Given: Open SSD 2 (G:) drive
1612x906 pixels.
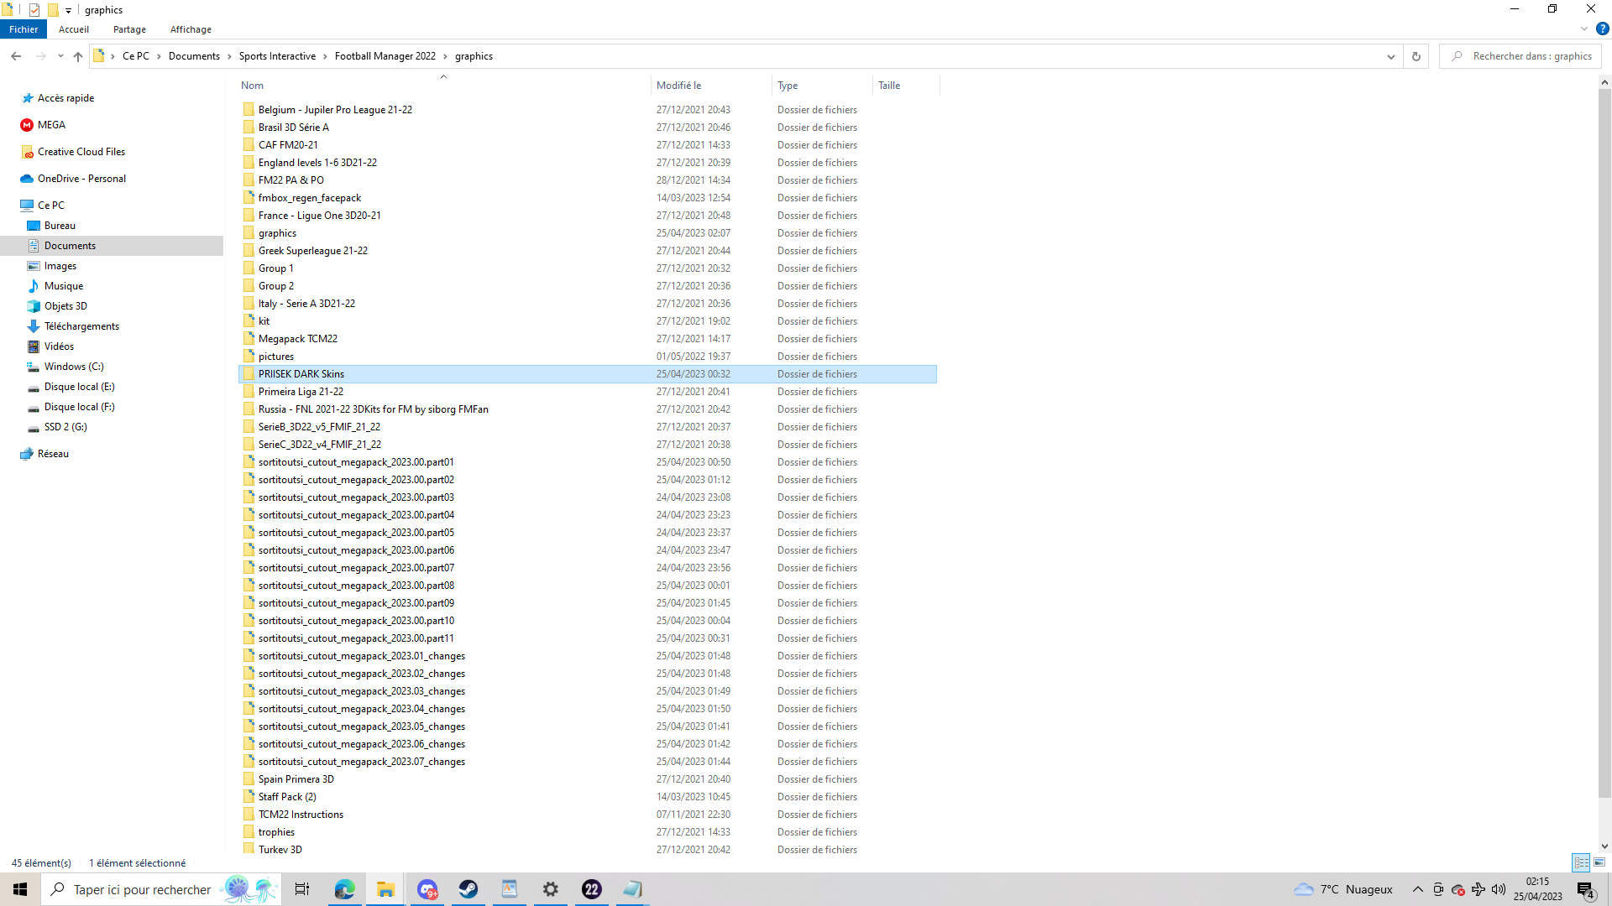Looking at the screenshot, I should (x=65, y=427).
